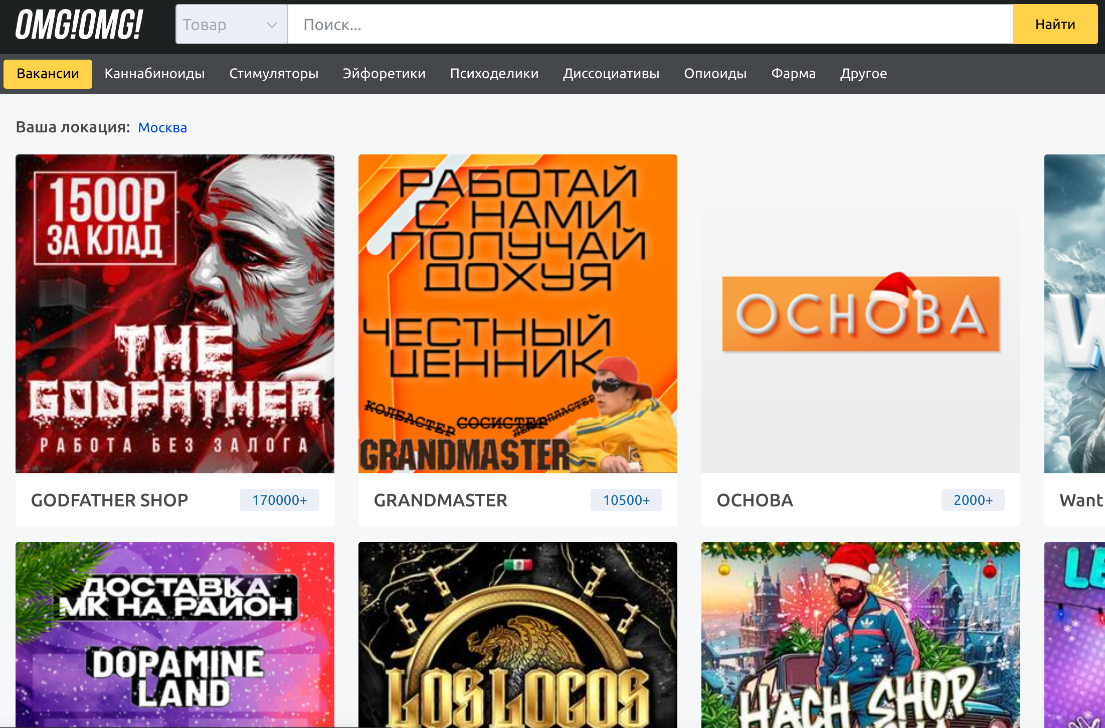Click the 170000+ review count badge
Viewport: 1105px width, 728px height.
pos(279,499)
